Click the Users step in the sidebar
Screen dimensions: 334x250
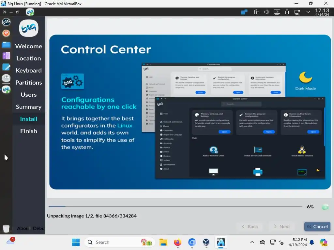[29, 95]
